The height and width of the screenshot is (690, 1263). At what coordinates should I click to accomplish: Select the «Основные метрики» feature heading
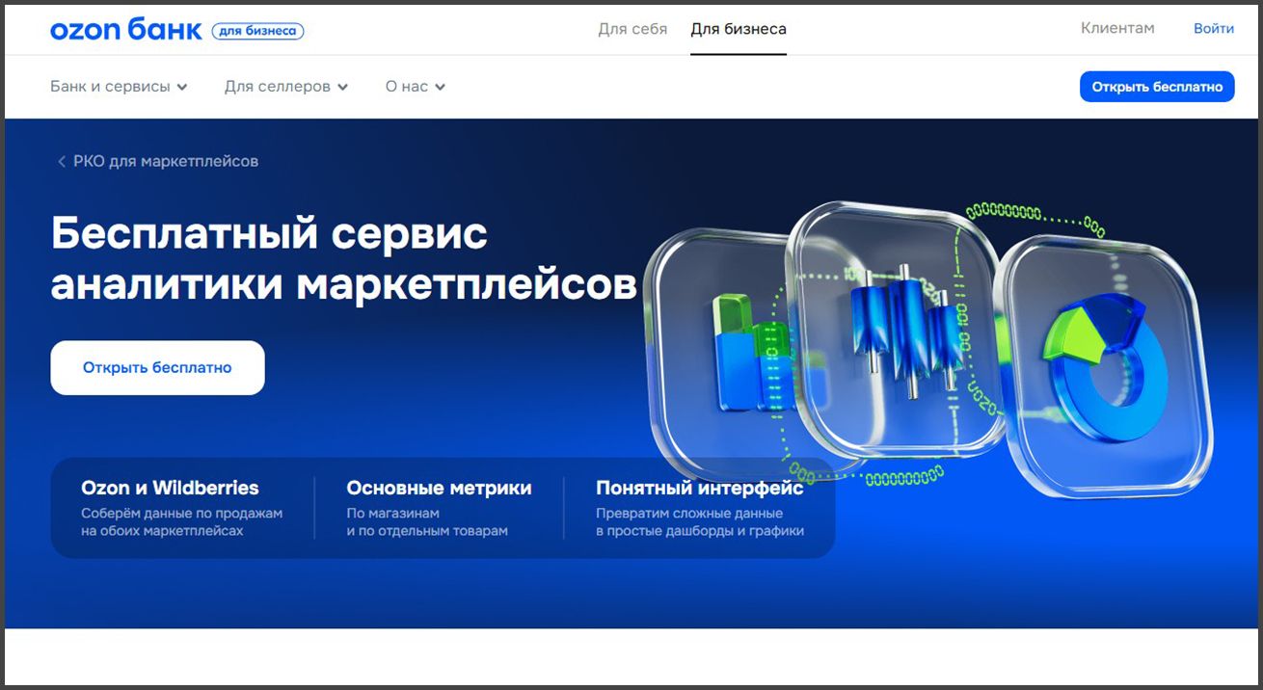click(439, 488)
